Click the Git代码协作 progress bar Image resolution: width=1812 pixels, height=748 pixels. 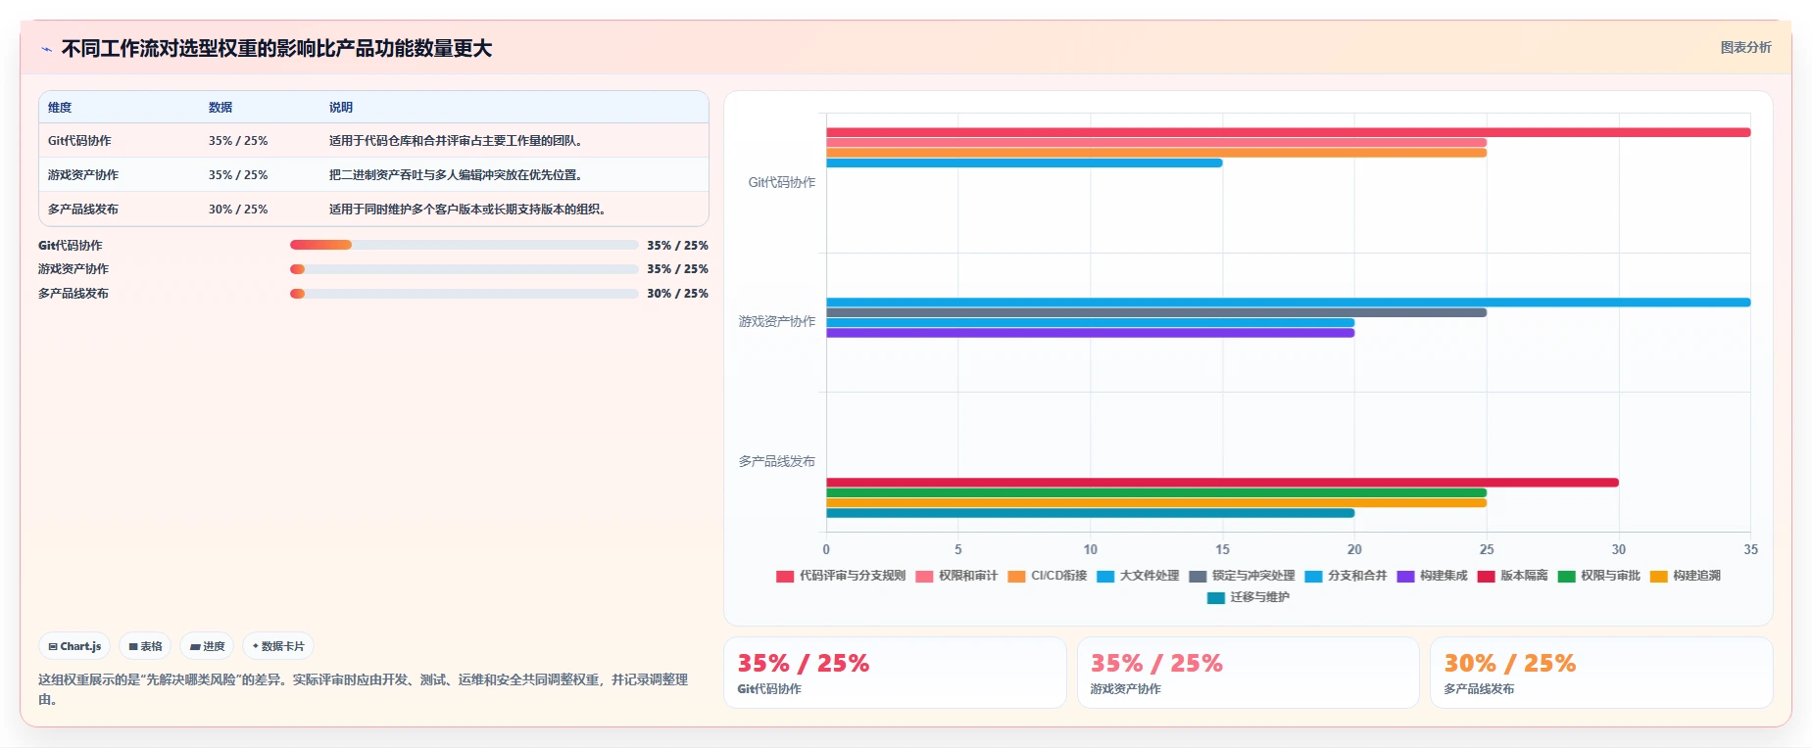(x=464, y=245)
